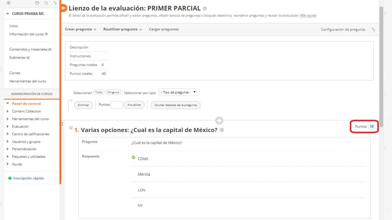
Task: Open Configuración de pregunta
Action: [343, 29]
